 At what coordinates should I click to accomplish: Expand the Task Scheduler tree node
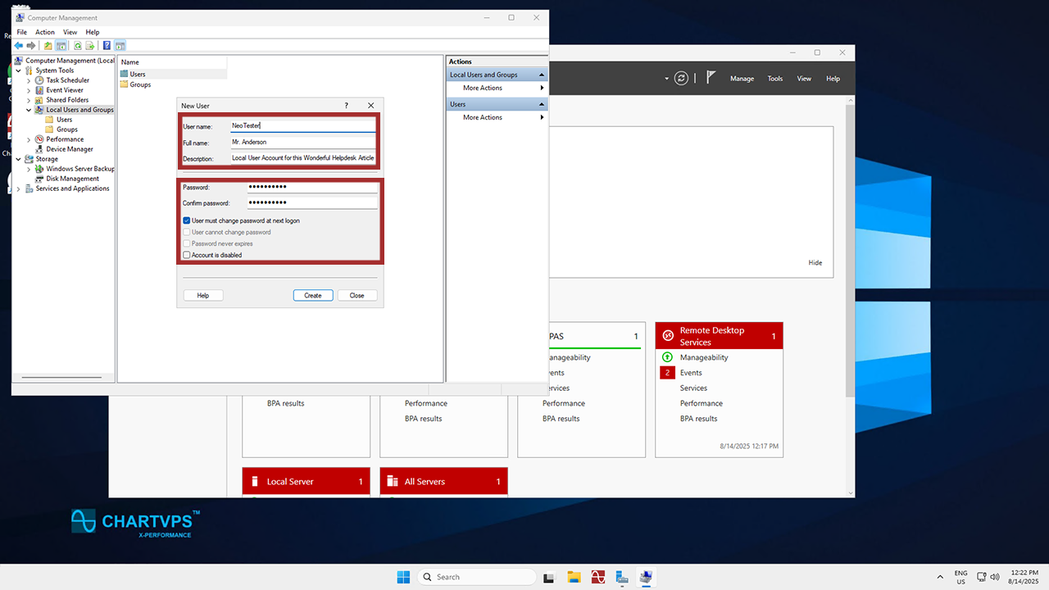pos(29,80)
